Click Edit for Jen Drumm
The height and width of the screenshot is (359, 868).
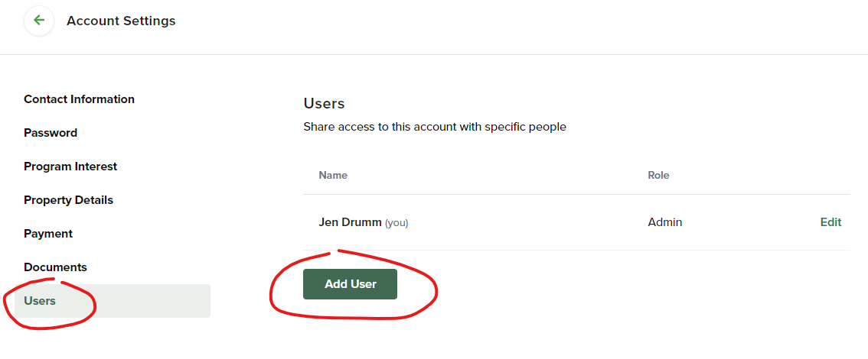pos(830,222)
